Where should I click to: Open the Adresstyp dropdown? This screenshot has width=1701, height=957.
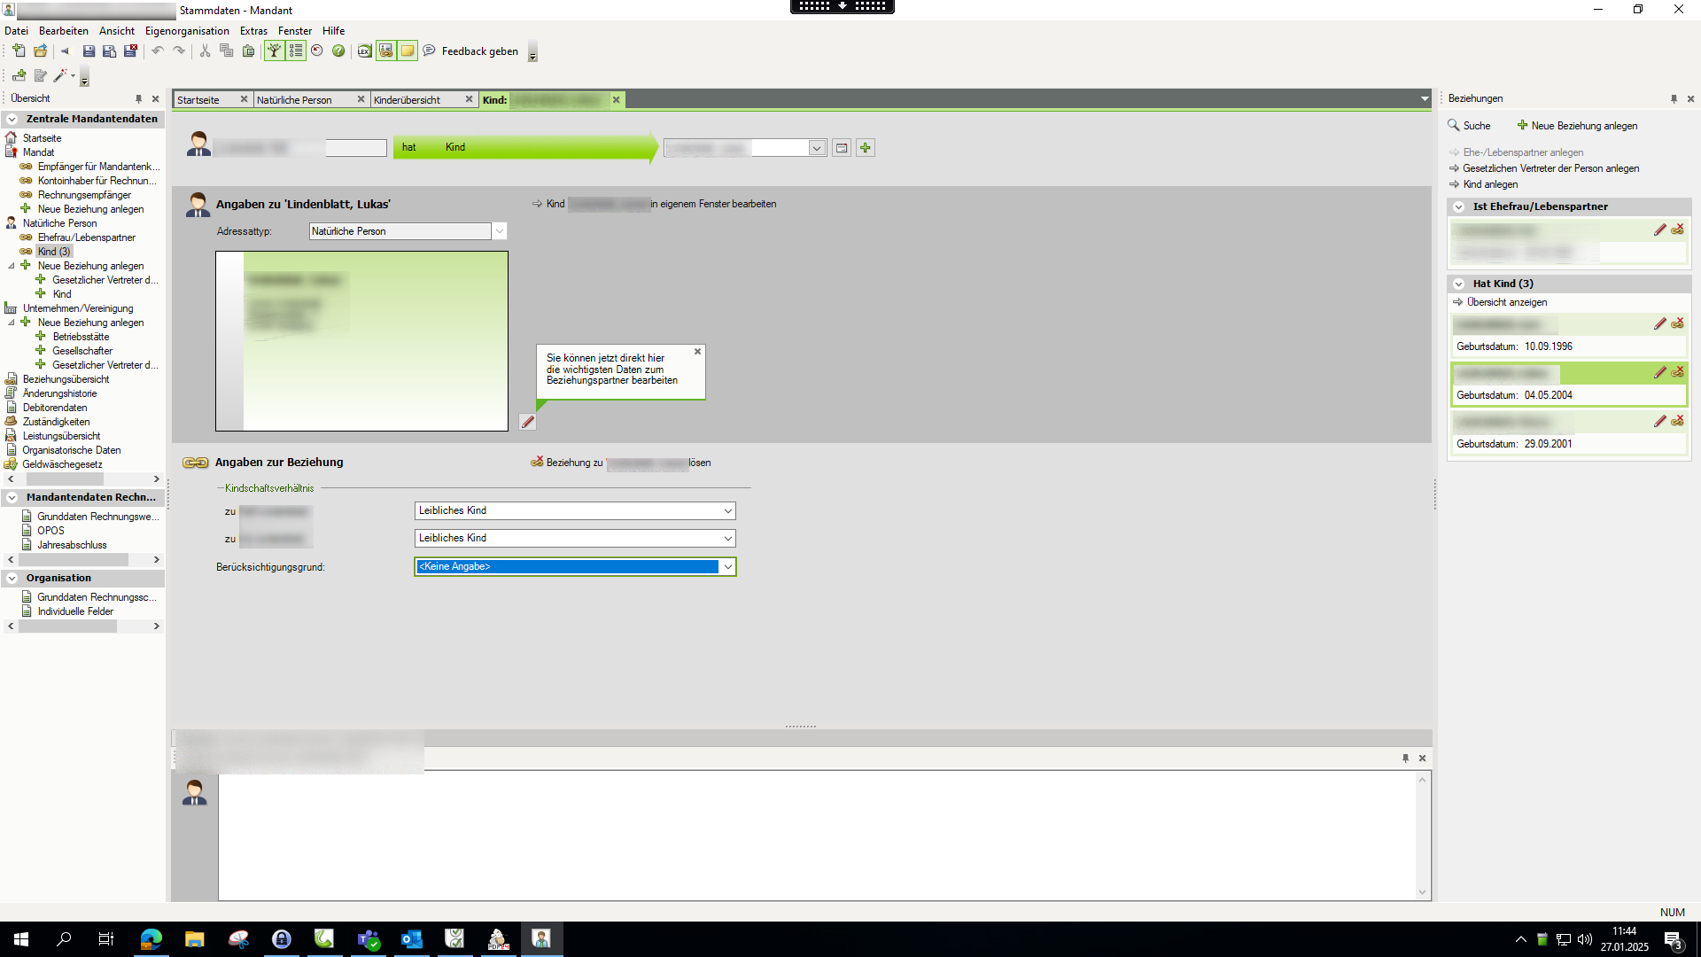tap(500, 231)
